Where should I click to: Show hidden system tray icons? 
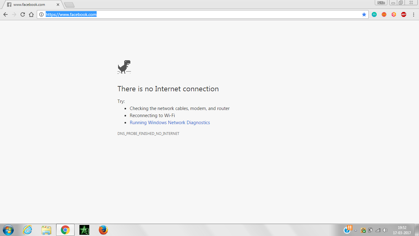[x=356, y=230]
